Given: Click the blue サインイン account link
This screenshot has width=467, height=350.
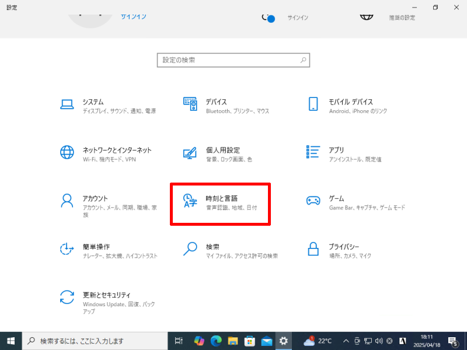Looking at the screenshot, I should tap(134, 17).
